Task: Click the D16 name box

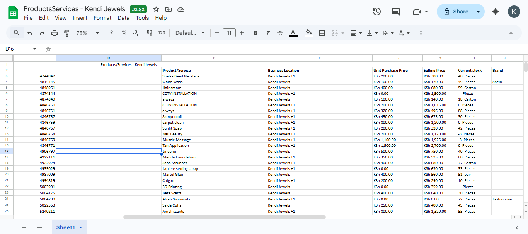Action: [17, 49]
